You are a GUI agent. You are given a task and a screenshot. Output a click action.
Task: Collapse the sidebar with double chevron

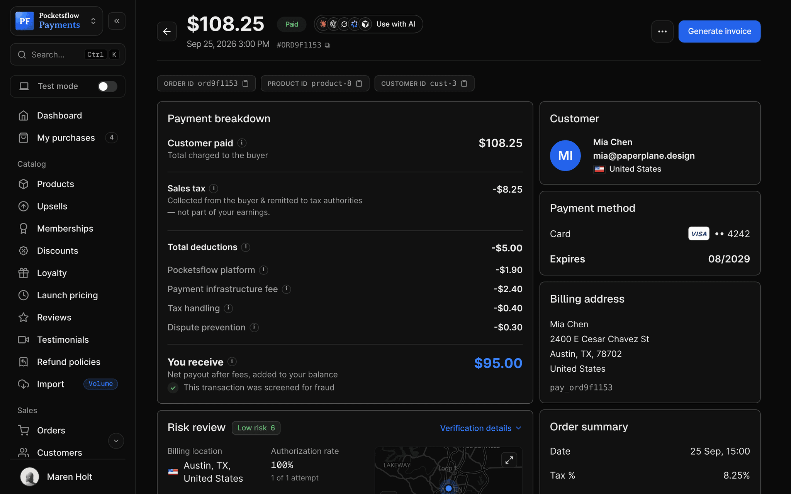[x=117, y=21]
